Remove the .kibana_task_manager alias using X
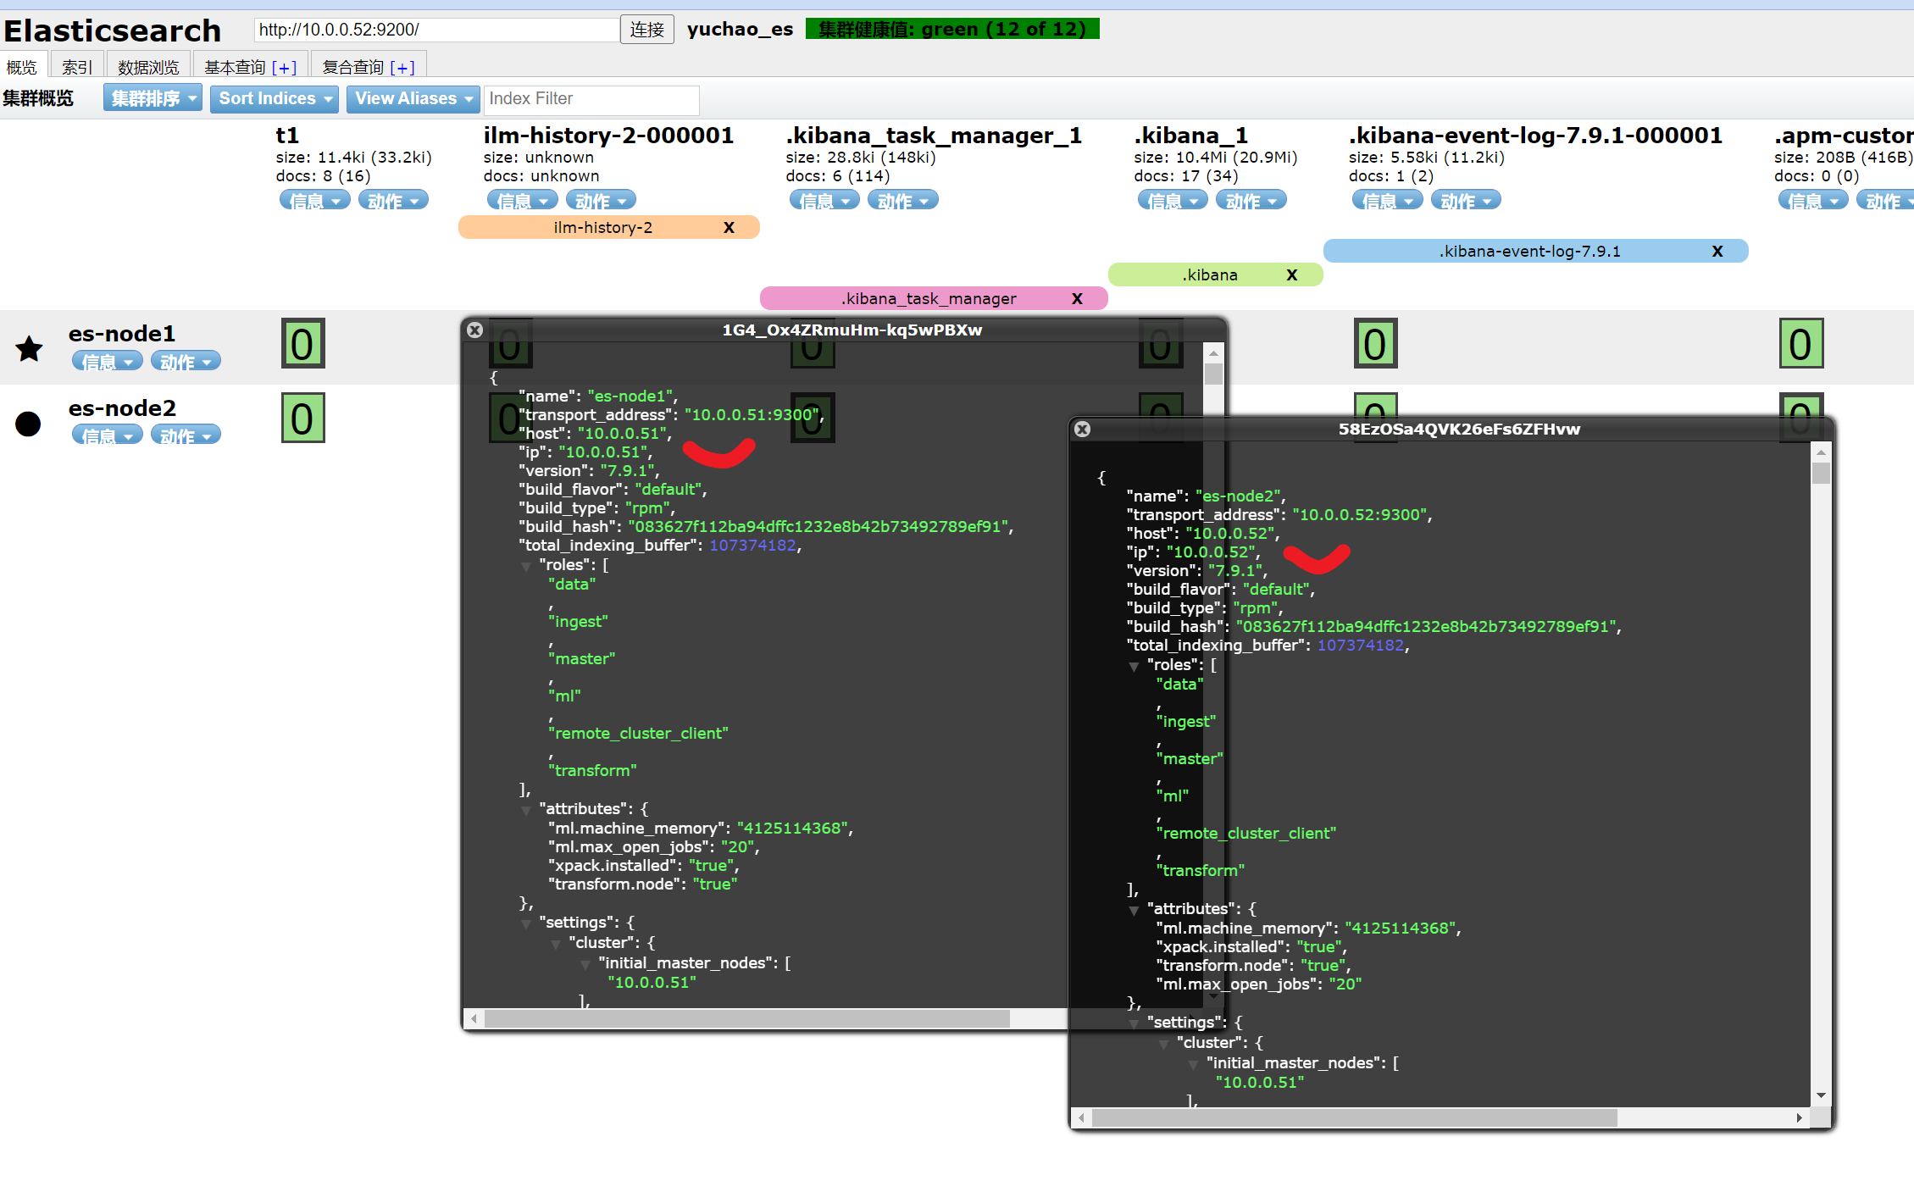Screen dimensions: 1914x1192 coord(1077,299)
